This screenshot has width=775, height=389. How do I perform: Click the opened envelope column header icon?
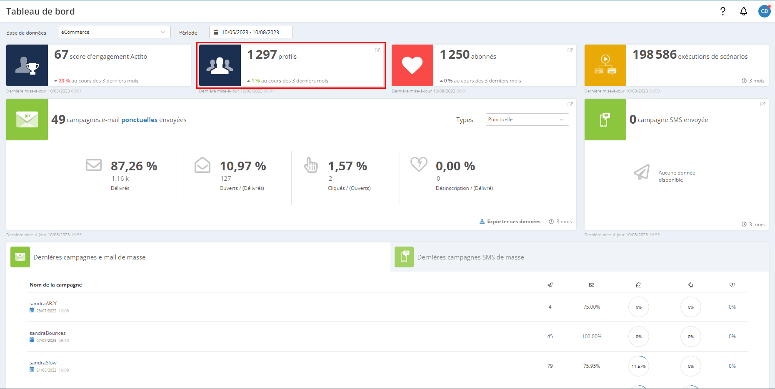point(639,285)
